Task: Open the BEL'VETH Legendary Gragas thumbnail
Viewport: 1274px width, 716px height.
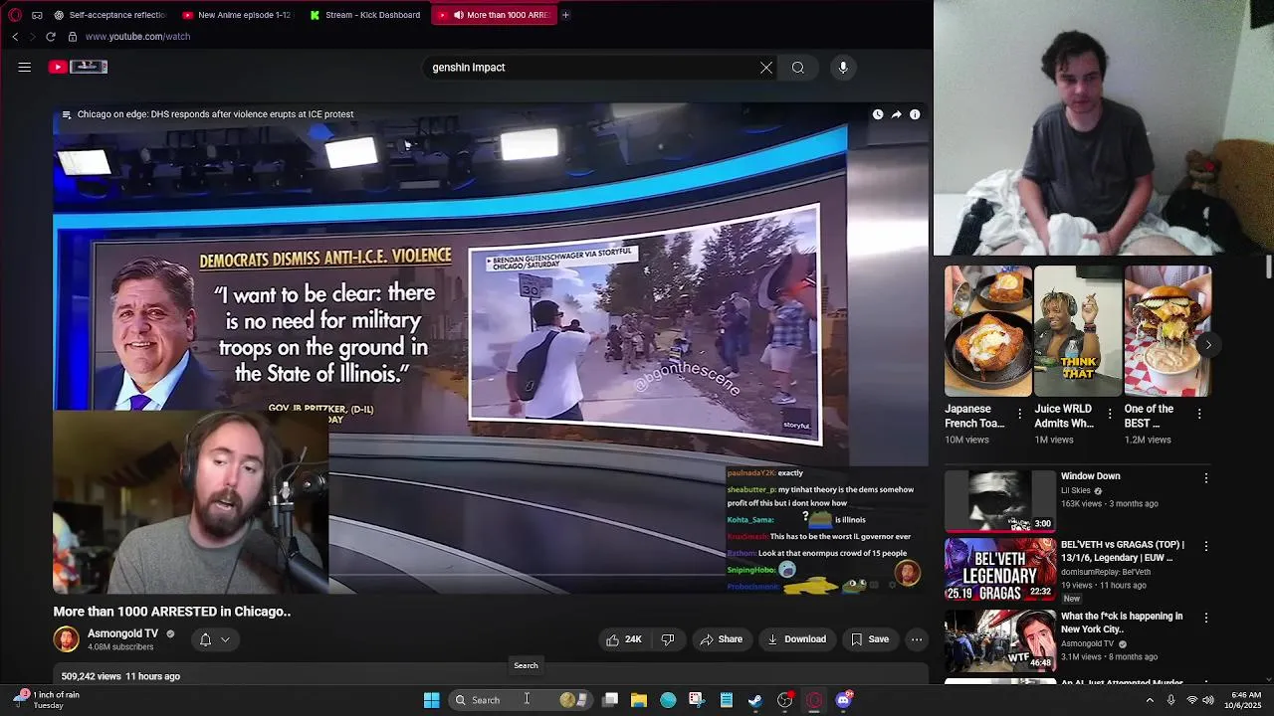Action: pos(1000,570)
